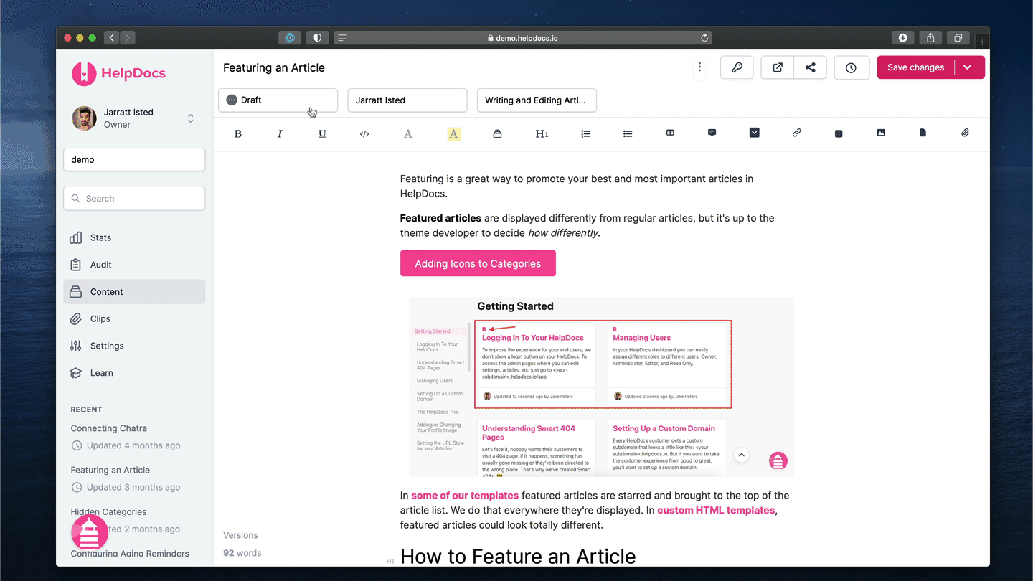Open Stats in the sidebar
Image resolution: width=1033 pixels, height=581 pixels.
pyautogui.click(x=134, y=237)
